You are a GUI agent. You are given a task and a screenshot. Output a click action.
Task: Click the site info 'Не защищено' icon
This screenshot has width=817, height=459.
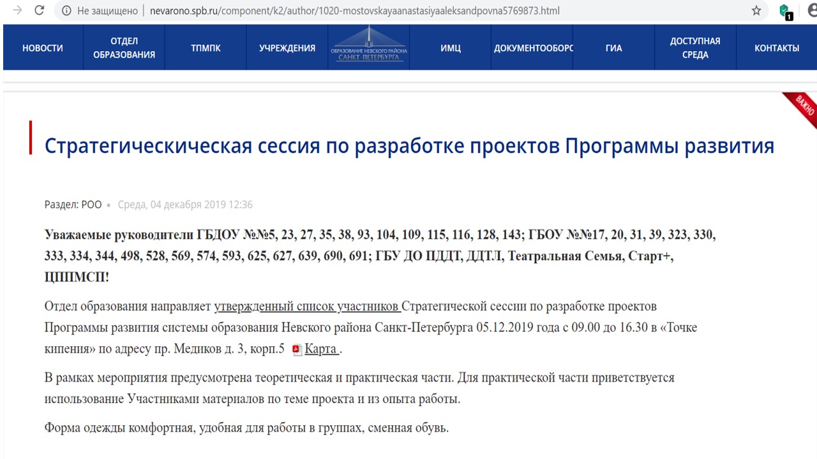[66, 11]
